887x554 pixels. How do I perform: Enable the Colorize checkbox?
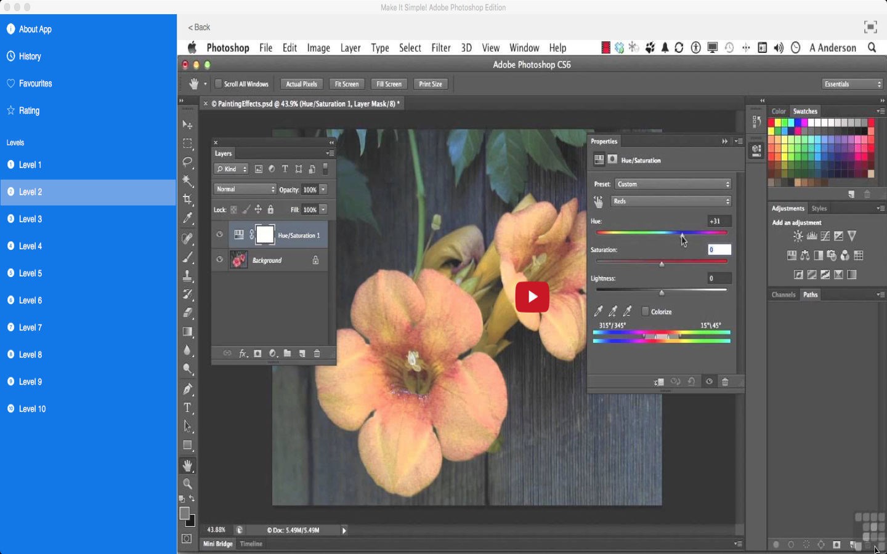(x=645, y=311)
